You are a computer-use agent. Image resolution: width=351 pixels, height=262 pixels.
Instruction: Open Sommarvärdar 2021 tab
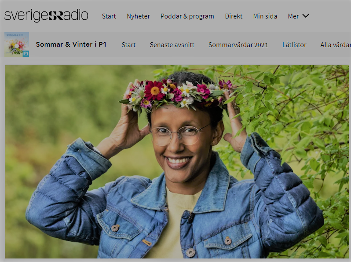[238, 45]
